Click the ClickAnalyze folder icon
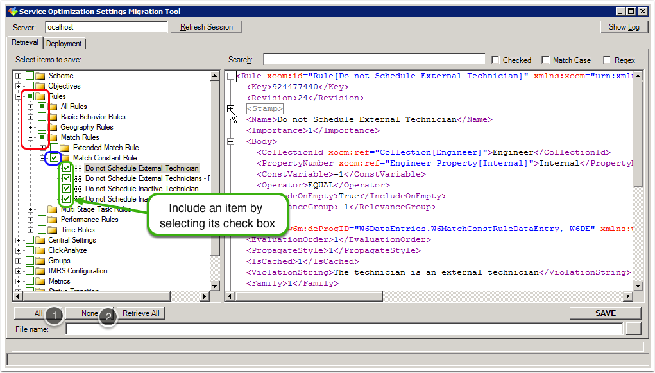Viewport: 655px width, 373px height. click(40, 250)
